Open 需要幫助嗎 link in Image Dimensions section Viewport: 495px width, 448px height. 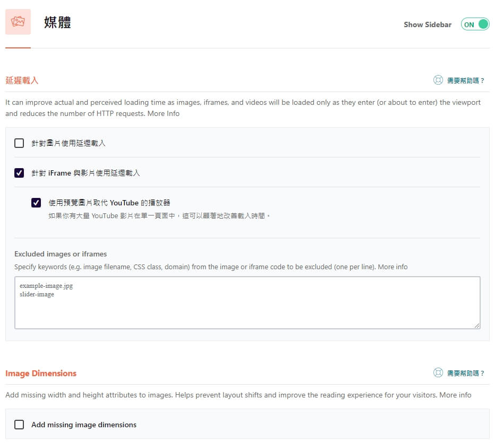pyautogui.click(x=466, y=374)
